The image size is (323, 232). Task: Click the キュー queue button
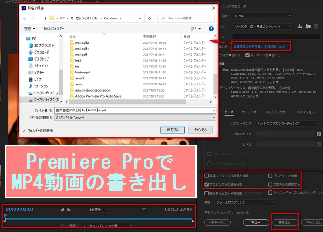[256, 222]
